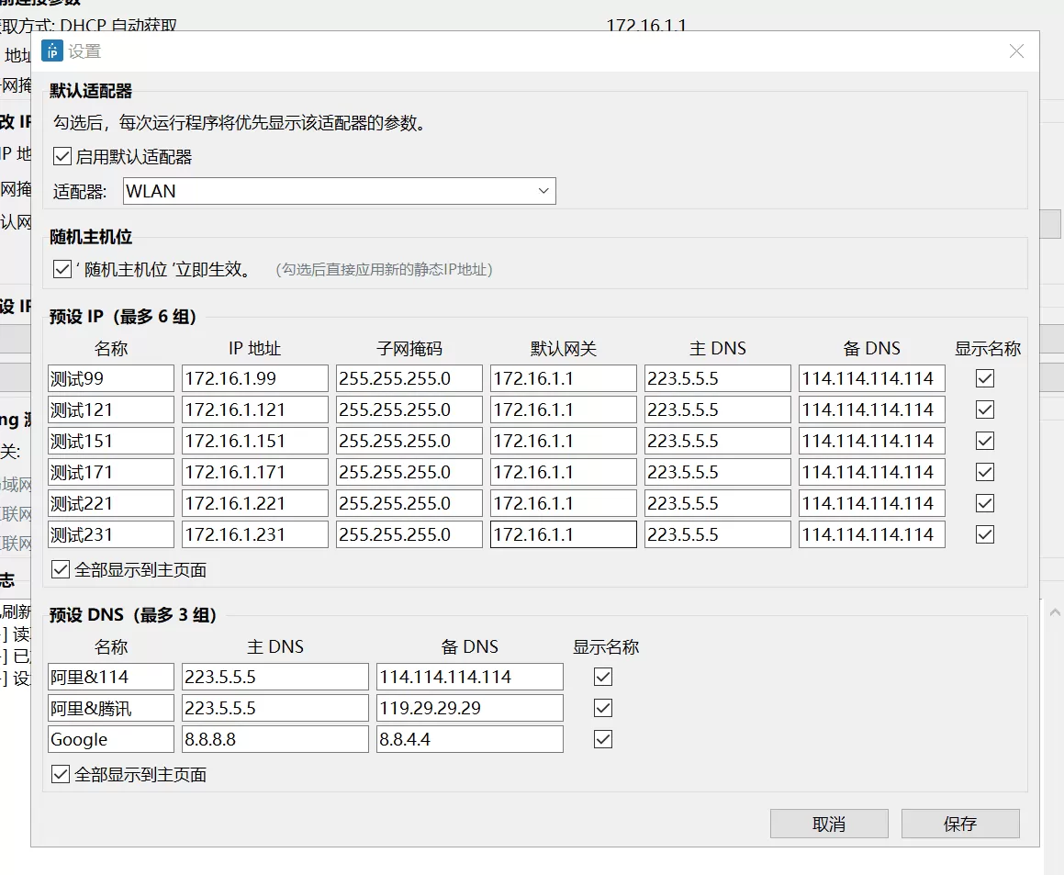Open the 适配器 WLAN dropdown
The height and width of the screenshot is (875, 1064).
point(340,191)
